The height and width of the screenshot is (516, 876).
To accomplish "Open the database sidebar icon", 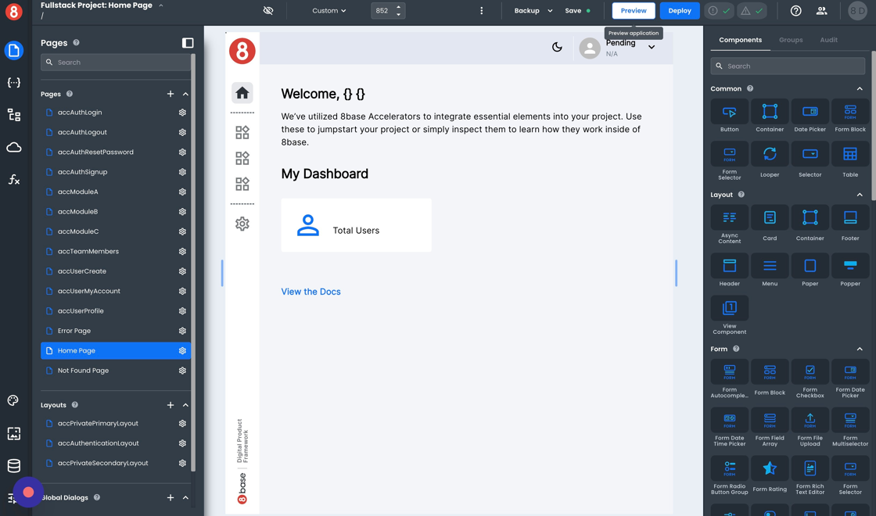I will [x=13, y=466].
